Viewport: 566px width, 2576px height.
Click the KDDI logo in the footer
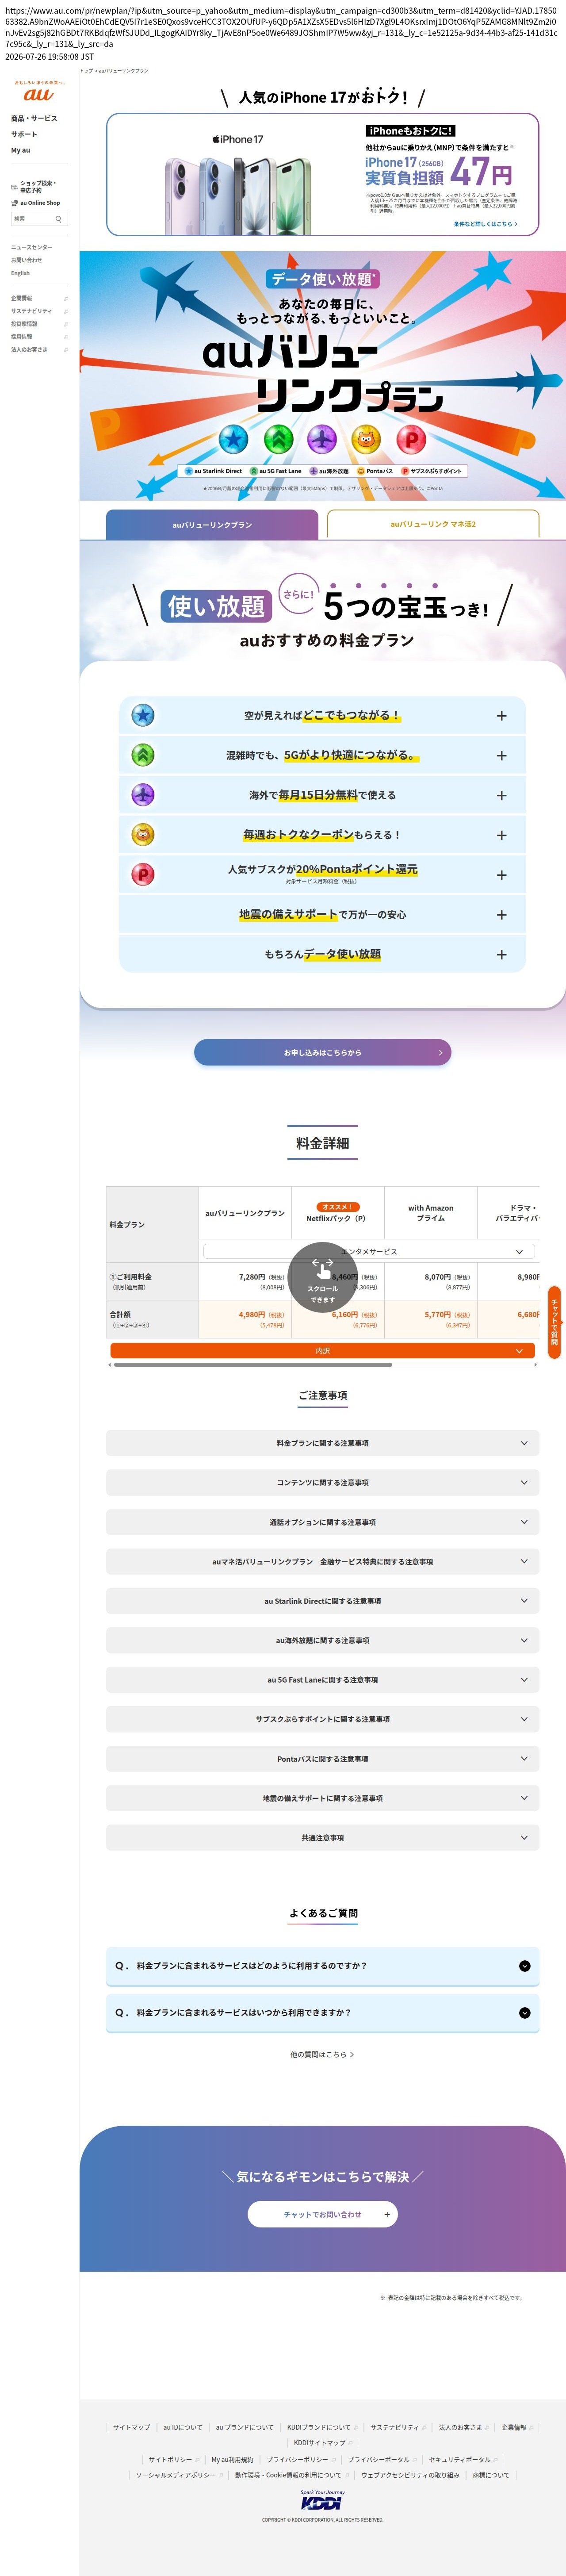coord(322,2501)
